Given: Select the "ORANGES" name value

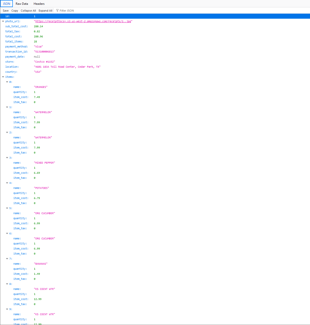Looking at the screenshot, I should point(41,87).
